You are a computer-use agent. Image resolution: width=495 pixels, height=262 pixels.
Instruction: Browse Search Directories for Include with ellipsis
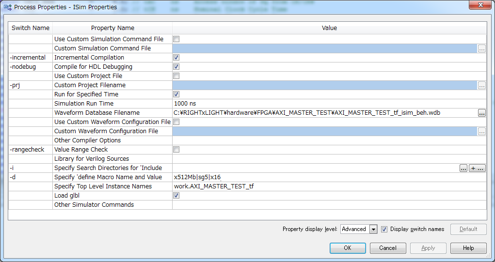coord(463,168)
